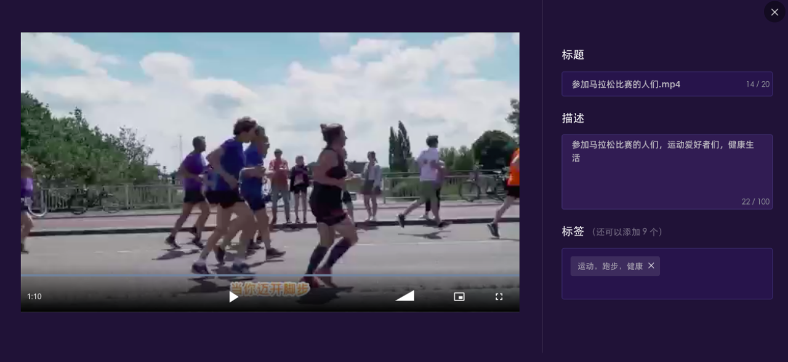Enter fullscreen video mode
This screenshot has width=788, height=362.
pos(499,297)
